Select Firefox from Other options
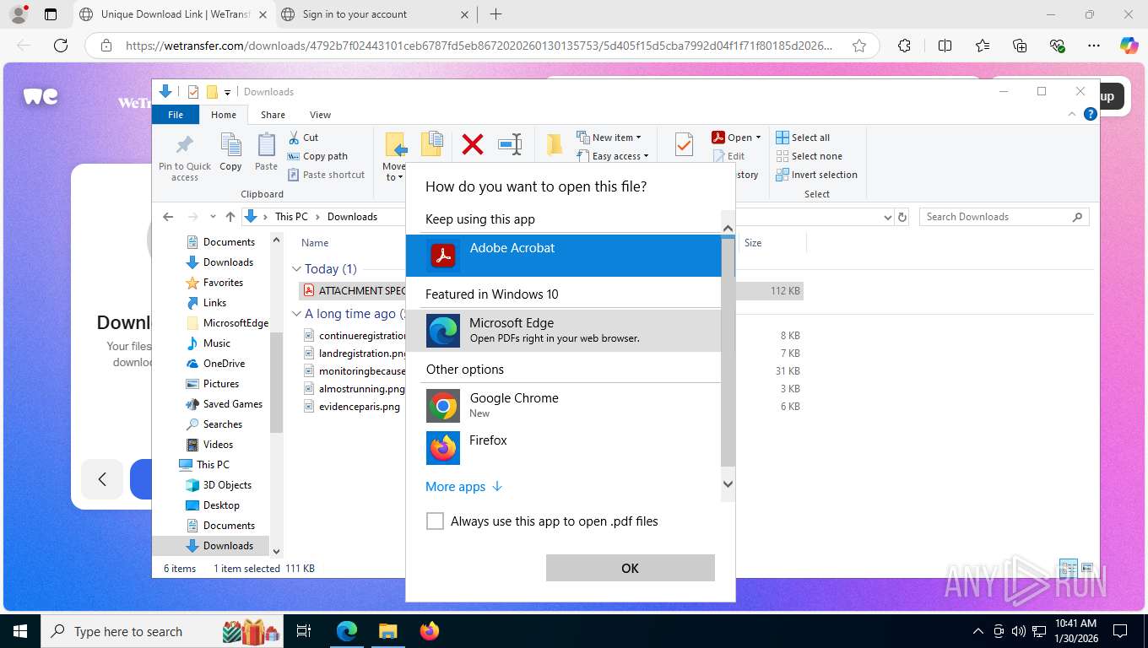1148x648 pixels. pos(563,447)
